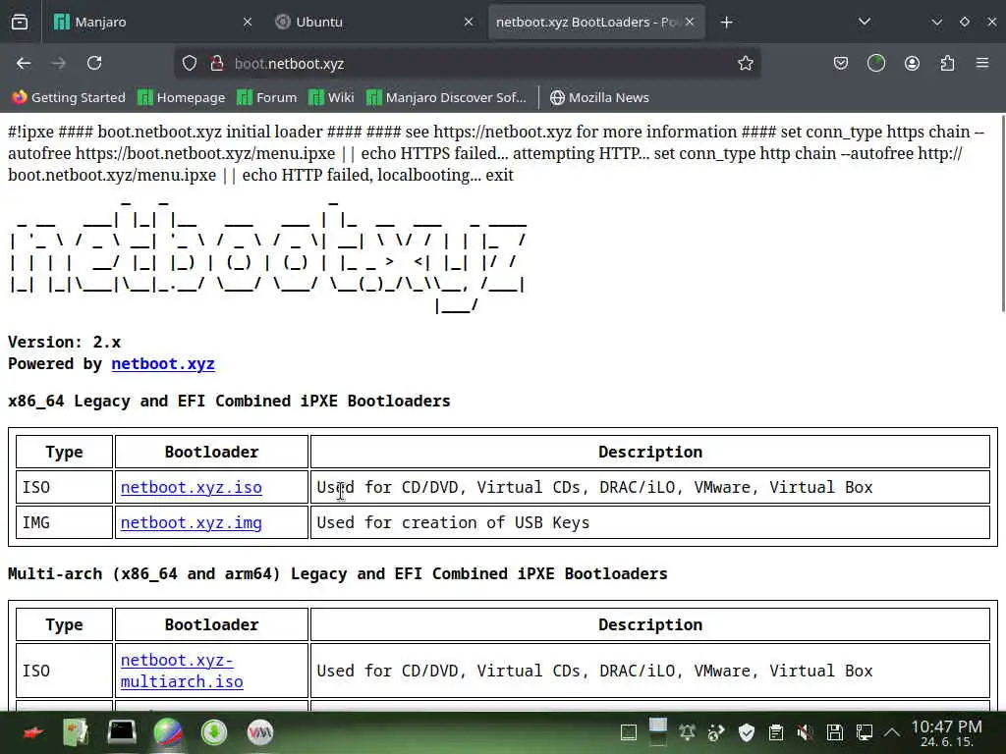Open Wiki bookmark
The height and width of the screenshot is (754, 1006).
tap(332, 97)
